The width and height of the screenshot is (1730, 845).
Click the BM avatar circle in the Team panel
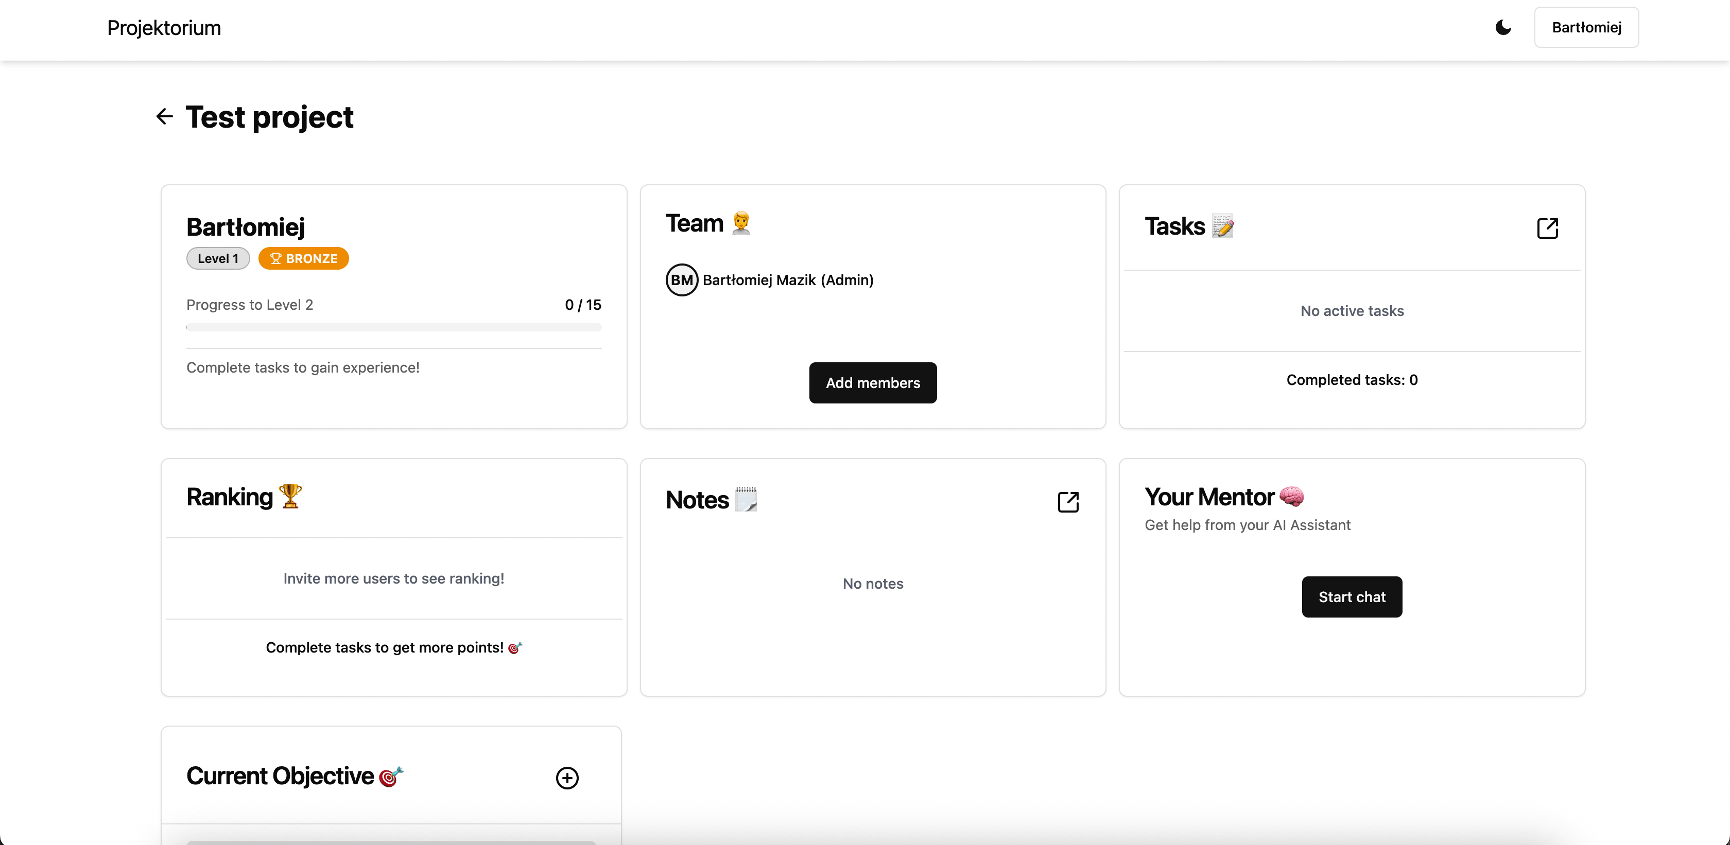681,280
